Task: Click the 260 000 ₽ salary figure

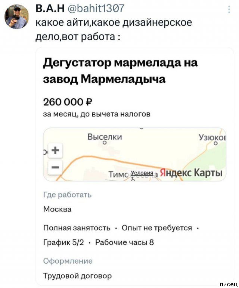Action: [x=68, y=102]
